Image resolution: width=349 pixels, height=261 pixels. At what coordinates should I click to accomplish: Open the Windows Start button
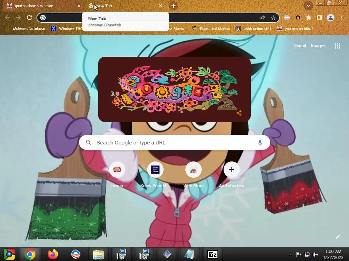click(x=9, y=254)
